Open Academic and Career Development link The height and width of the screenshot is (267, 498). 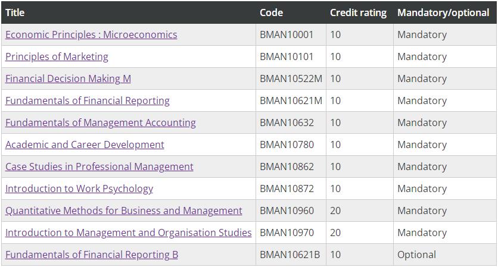pyautogui.click(x=85, y=145)
